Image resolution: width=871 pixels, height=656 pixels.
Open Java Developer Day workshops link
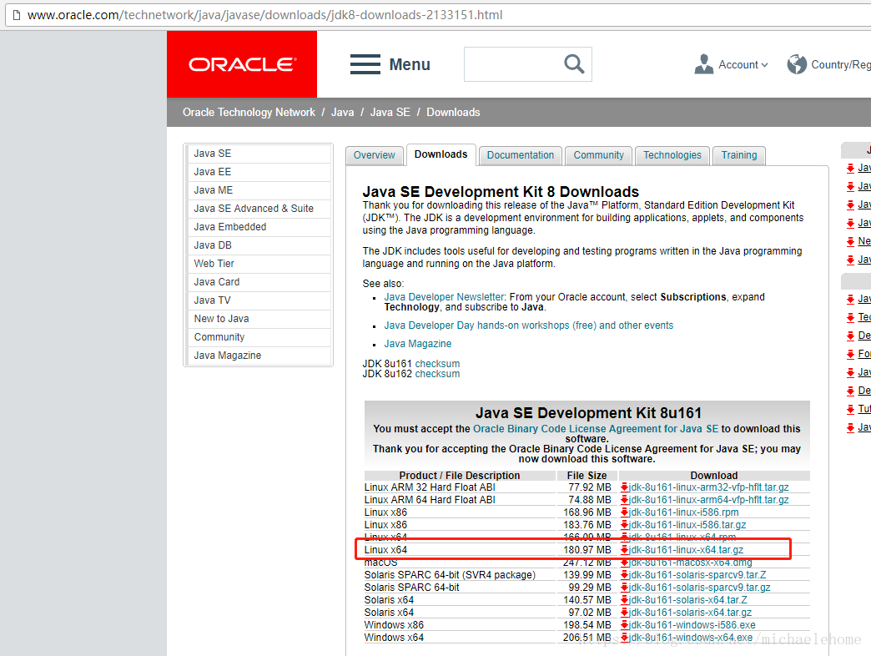529,325
